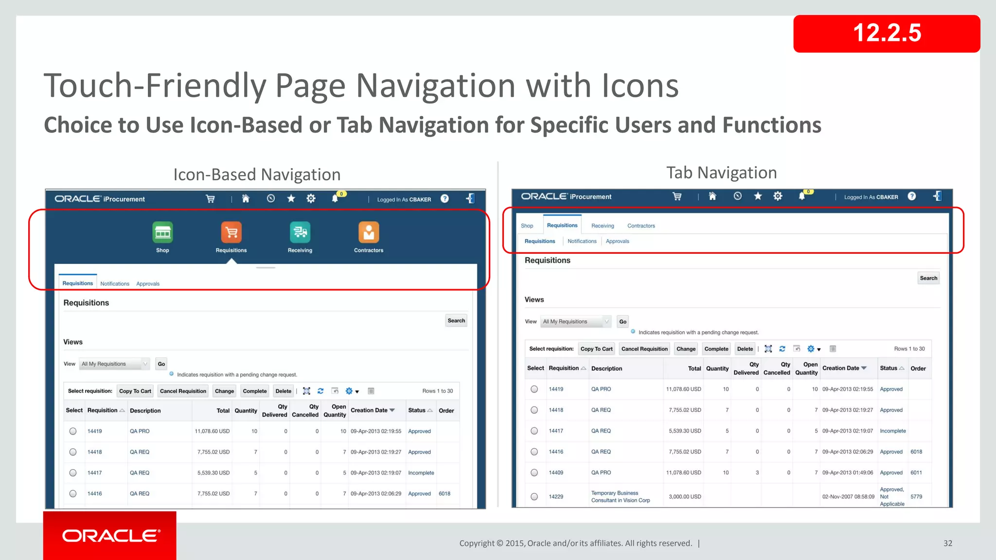This screenshot has width=996, height=560.
Task: Open Favorites star in Icon-Based Navigation header
Action: coord(291,198)
